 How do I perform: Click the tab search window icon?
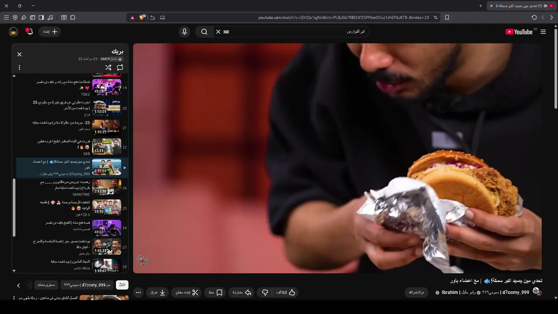pos(64,17)
